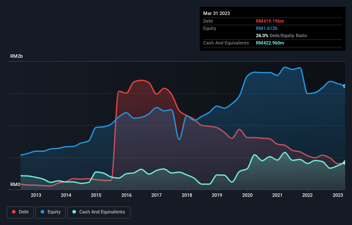352x225 pixels.
Task: Select the Equity endpoint marker at Mar 2023
Action: 345,86
